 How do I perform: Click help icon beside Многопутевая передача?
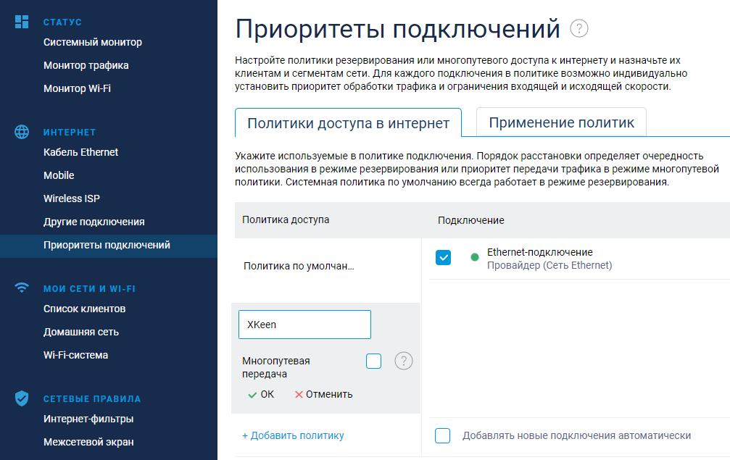click(404, 361)
